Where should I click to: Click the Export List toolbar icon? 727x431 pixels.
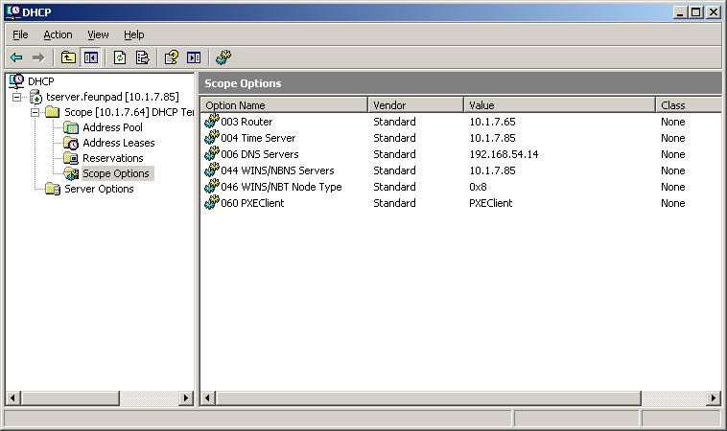pyautogui.click(x=142, y=57)
